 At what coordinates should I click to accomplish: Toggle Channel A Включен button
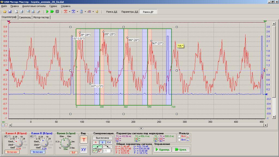coord(12,152)
